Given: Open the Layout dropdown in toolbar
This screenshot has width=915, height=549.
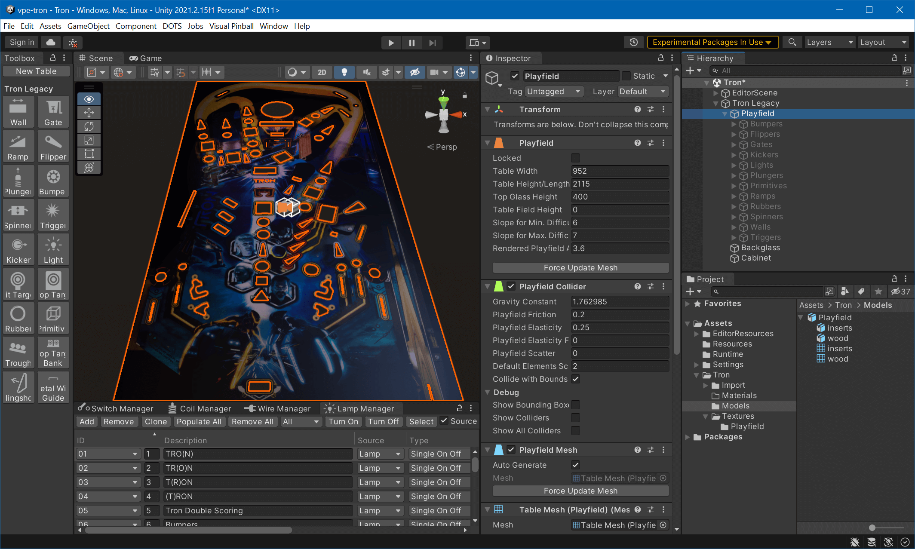Looking at the screenshot, I should click(883, 42).
